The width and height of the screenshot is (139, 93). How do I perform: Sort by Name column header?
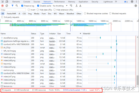pyautogui.click(x=15, y=33)
